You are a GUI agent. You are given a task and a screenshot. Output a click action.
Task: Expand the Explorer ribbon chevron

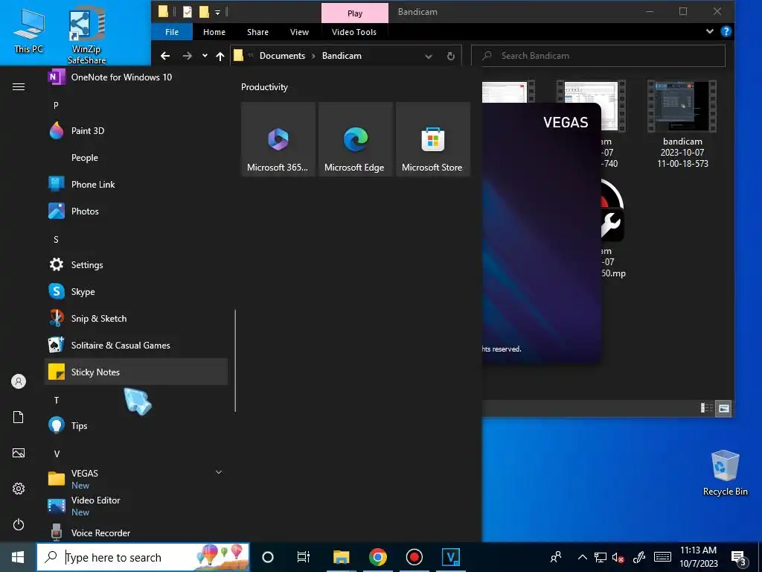[709, 31]
